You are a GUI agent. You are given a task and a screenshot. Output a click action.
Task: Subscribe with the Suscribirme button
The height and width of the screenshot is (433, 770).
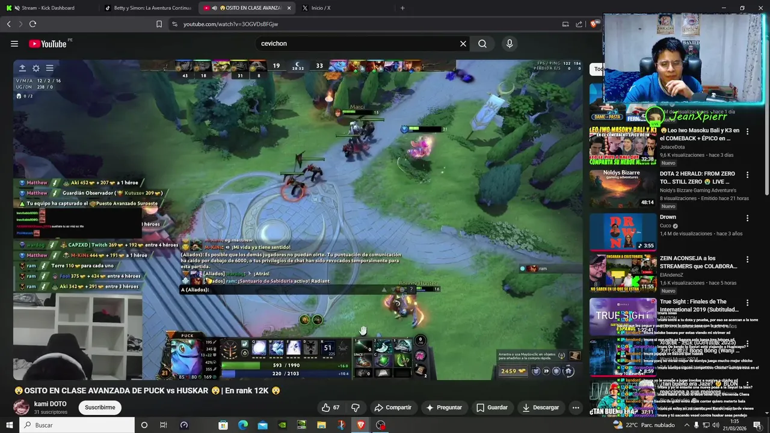click(x=100, y=407)
